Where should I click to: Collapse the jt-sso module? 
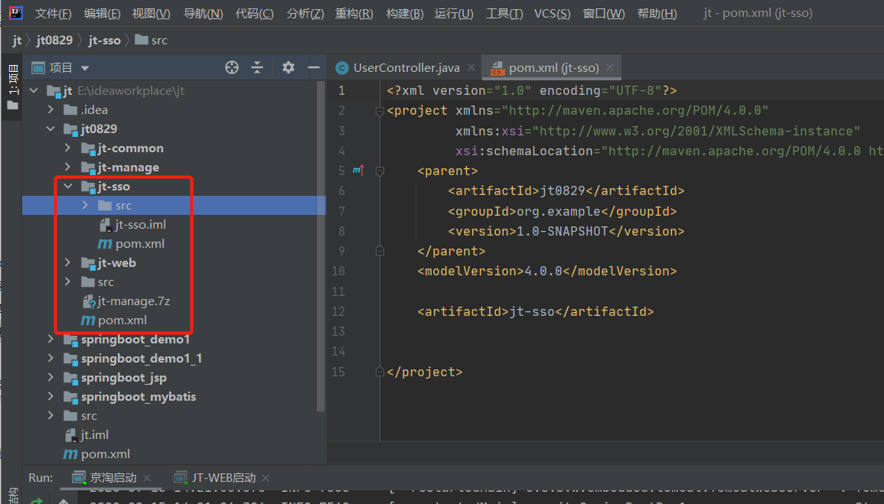(67, 187)
